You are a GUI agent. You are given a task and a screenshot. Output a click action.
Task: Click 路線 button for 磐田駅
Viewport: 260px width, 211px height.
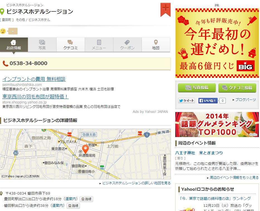tap(73, 206)
